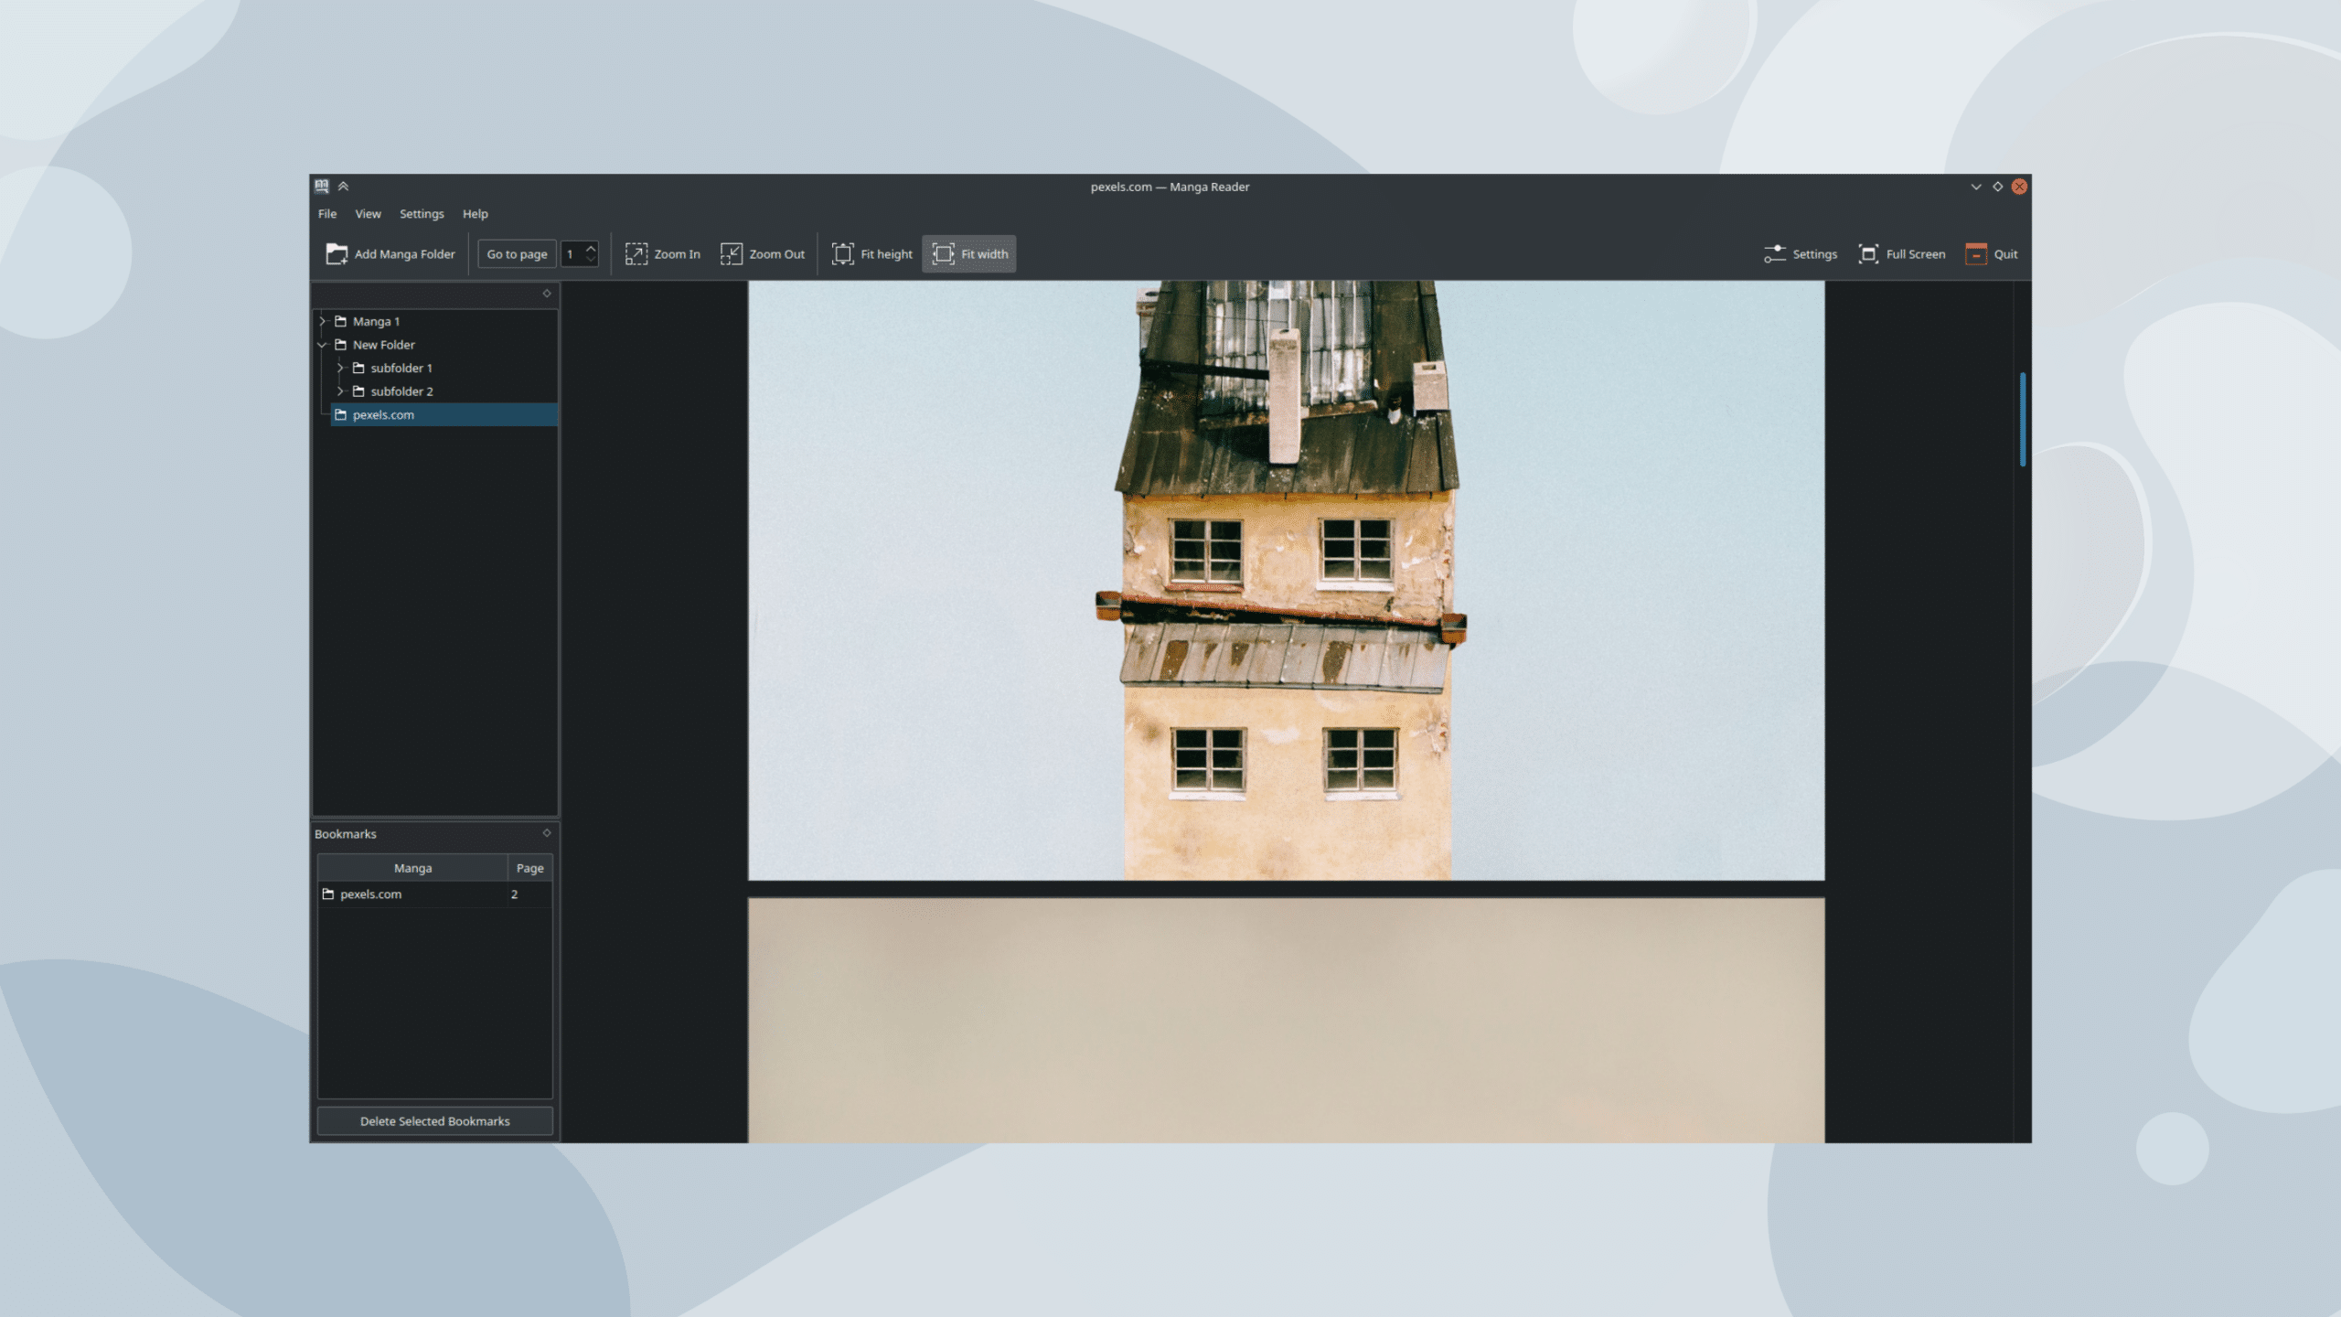Open the Help menu
Viewport: 2341px width, 1317px height.
476,214
